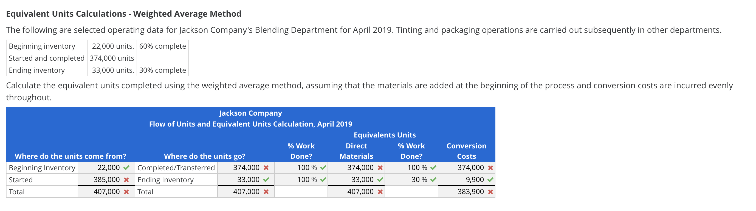The height and width of the screenshot is (211, 756).
Task: Click the 'Direct Materials' column header
Action: pos(356,151)
